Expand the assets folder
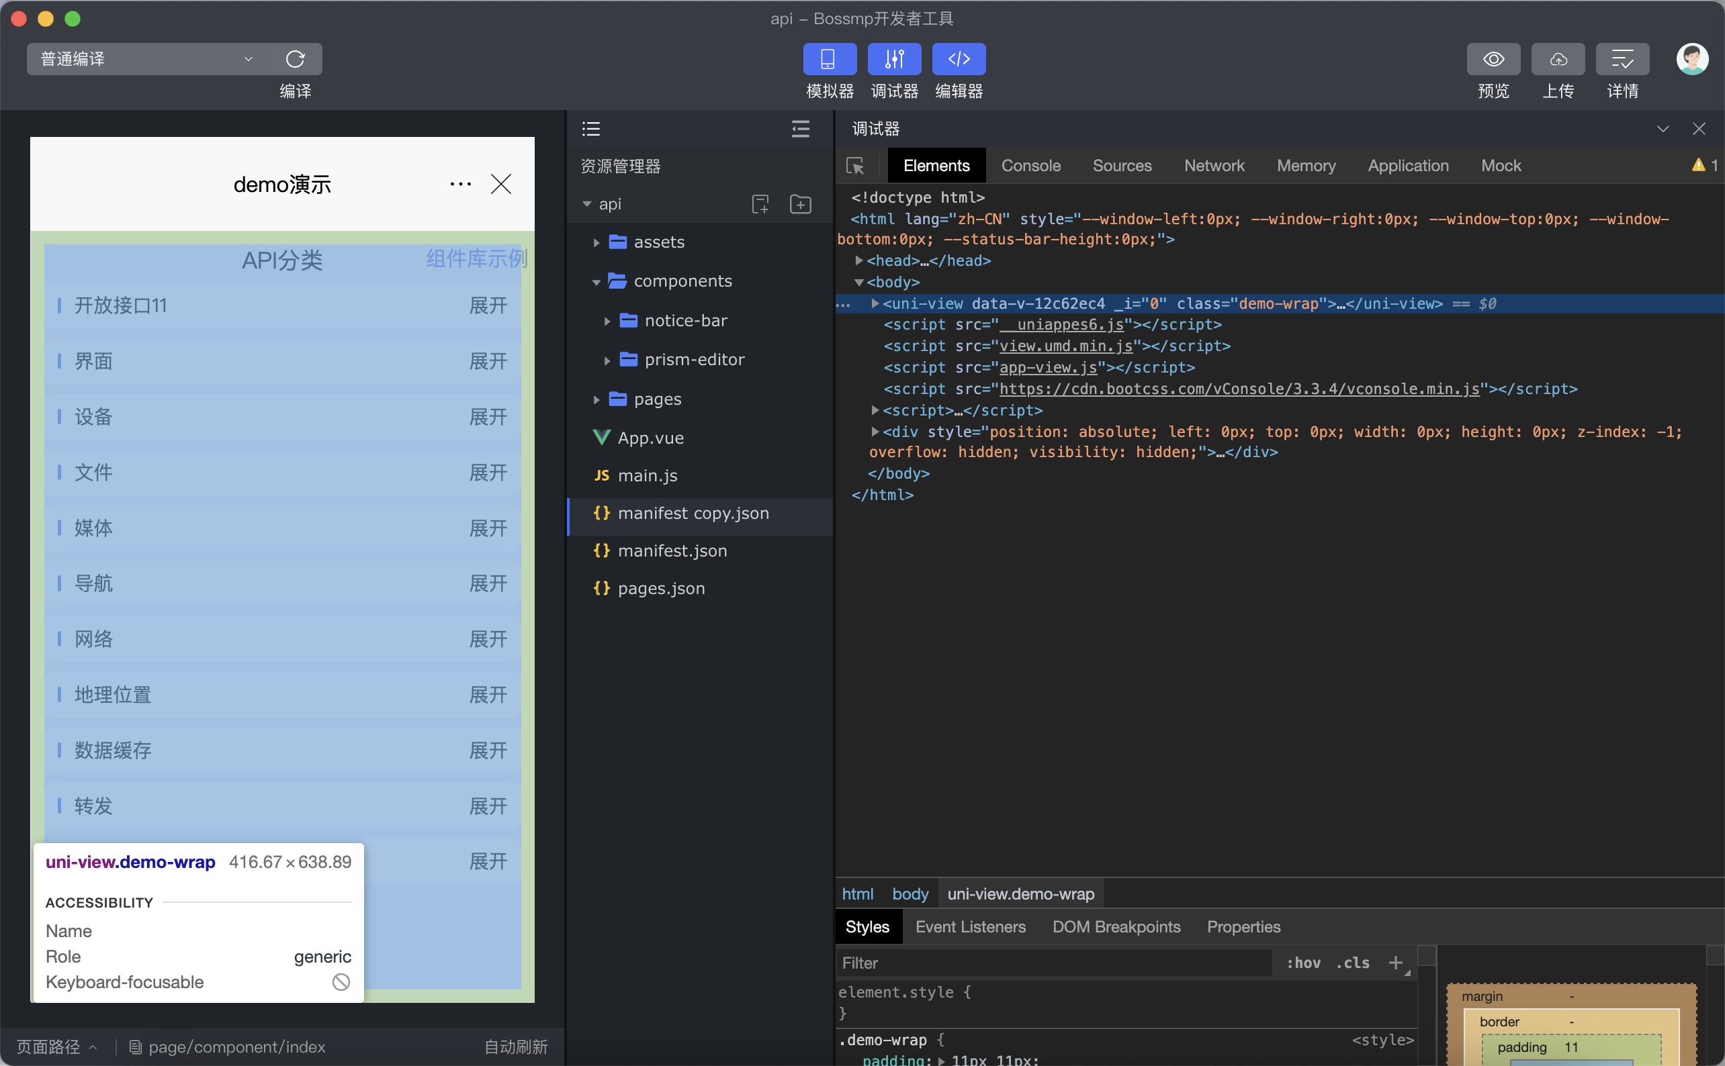Viewport: 1725px width, 1066px height. tap(597, 242)
